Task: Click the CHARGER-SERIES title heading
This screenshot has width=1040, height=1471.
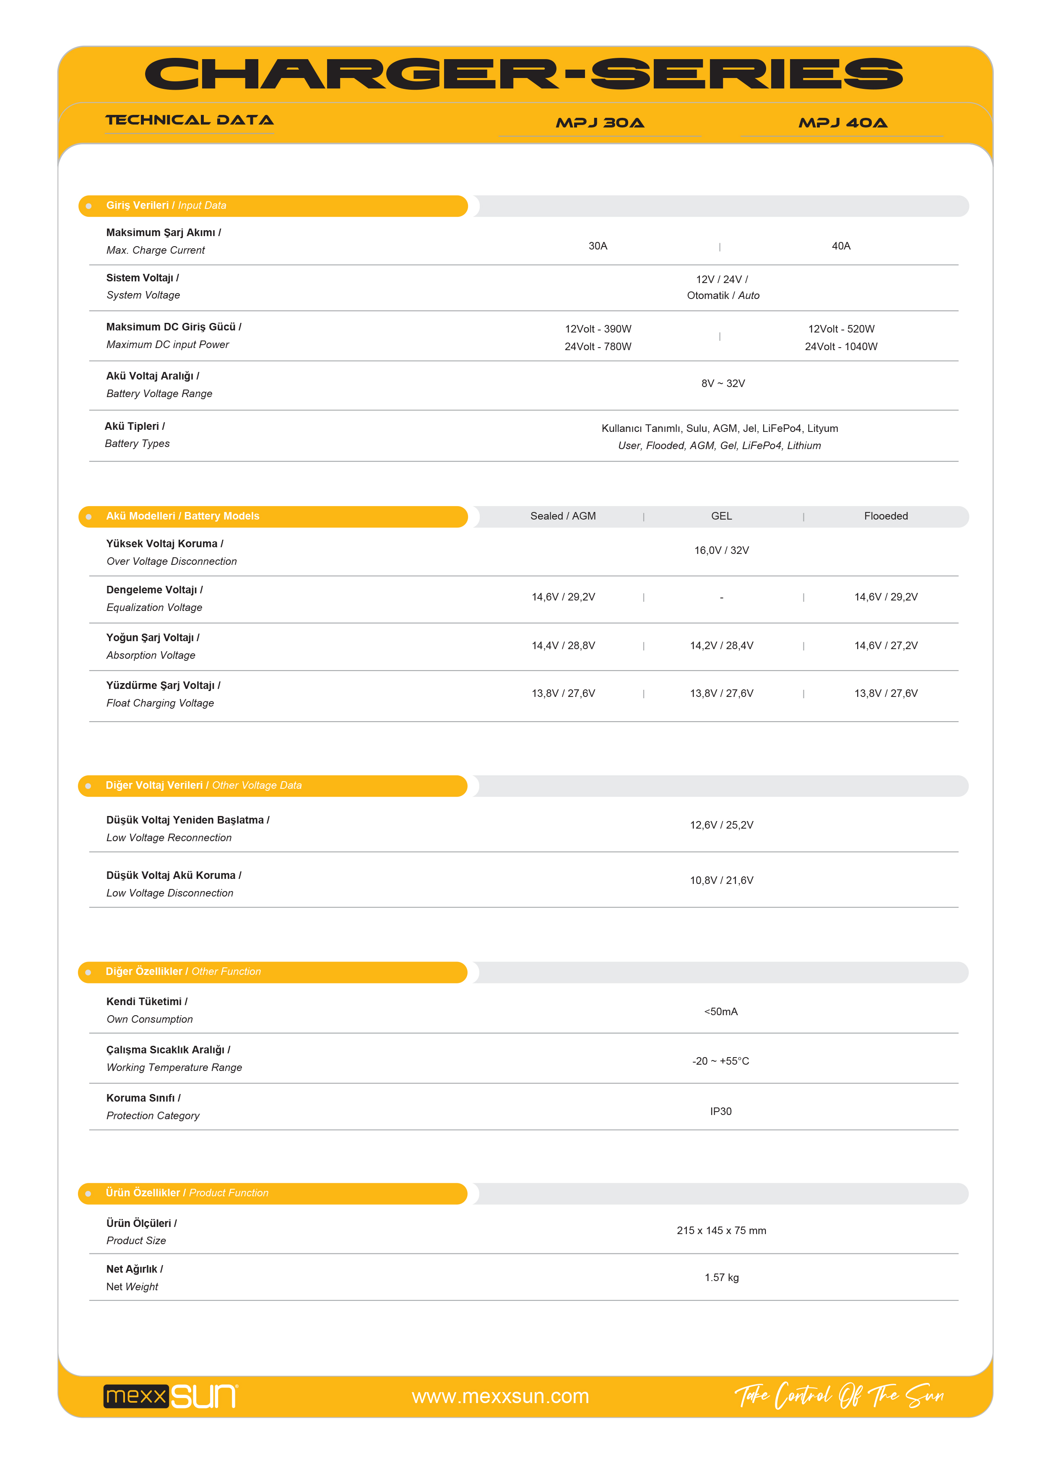Action: pos(523,74)
